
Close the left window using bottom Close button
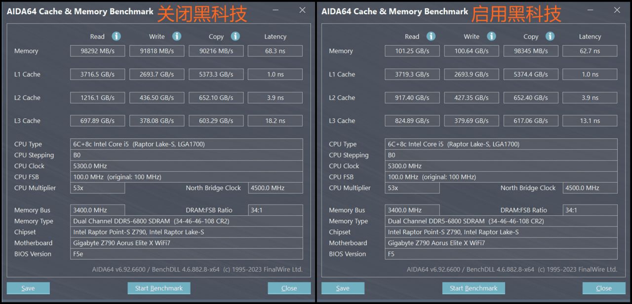click(289, 288)
